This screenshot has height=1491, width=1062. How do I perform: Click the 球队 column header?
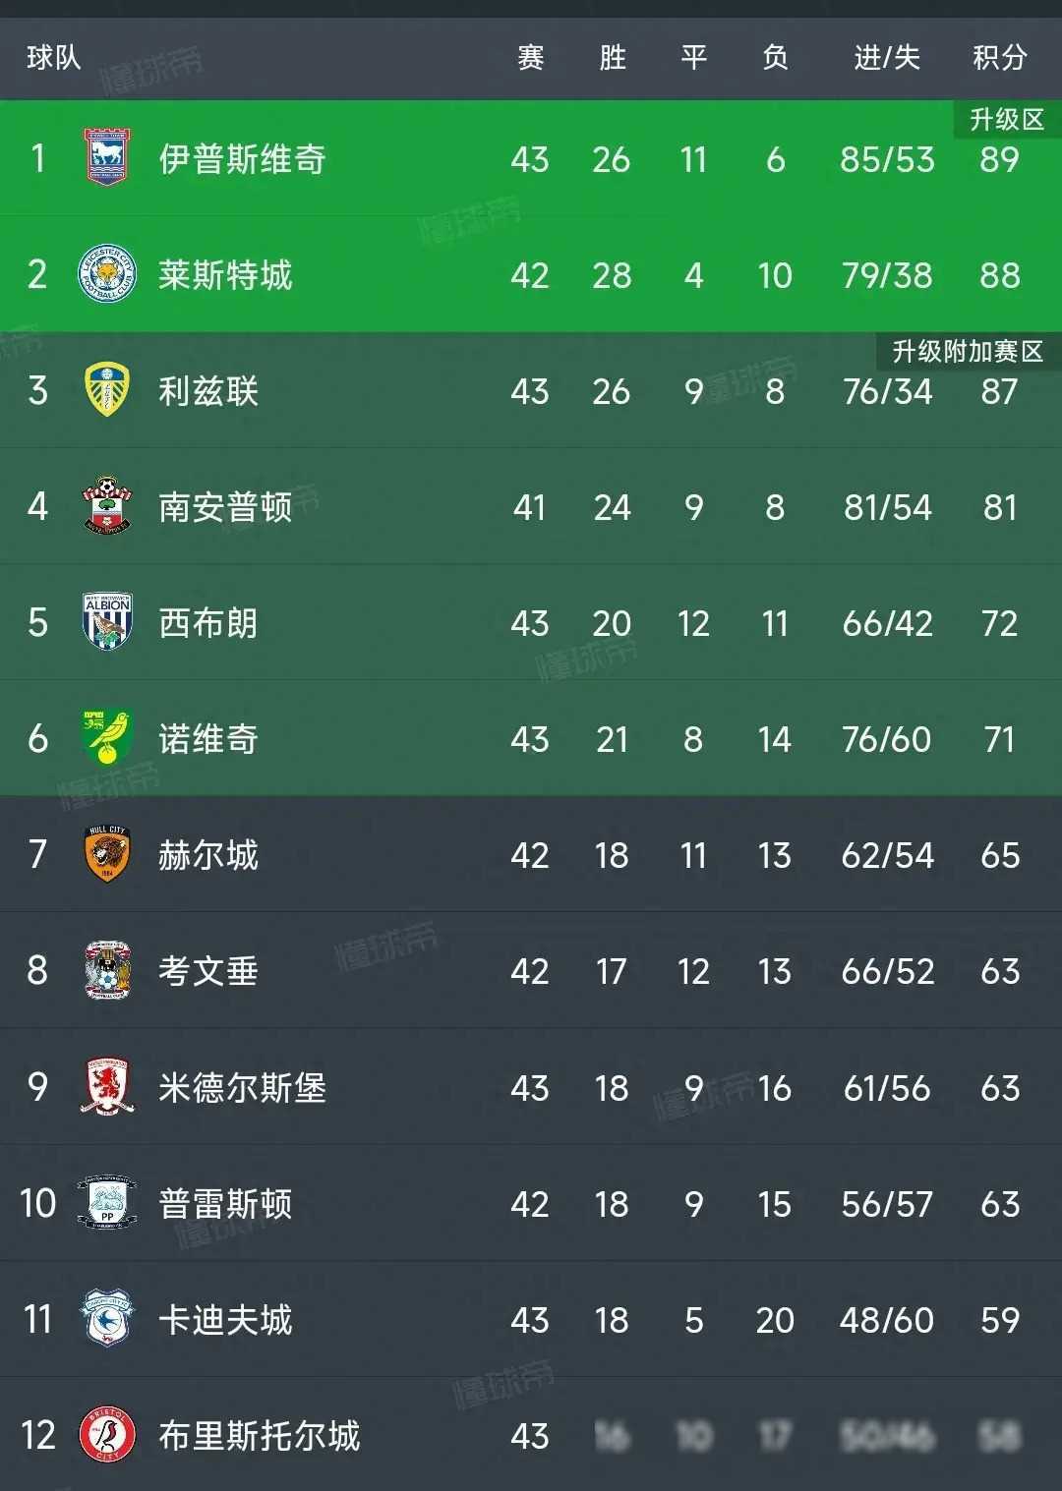pos(54,58)
